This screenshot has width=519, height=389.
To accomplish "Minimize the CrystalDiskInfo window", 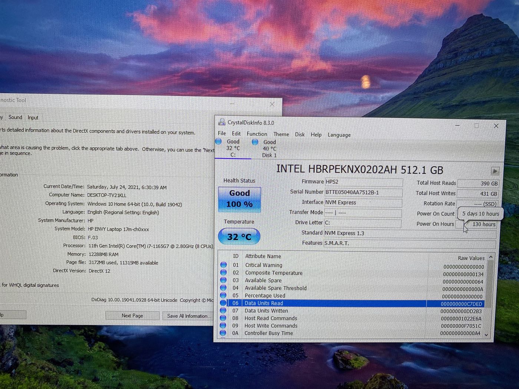I will (457, 125).
